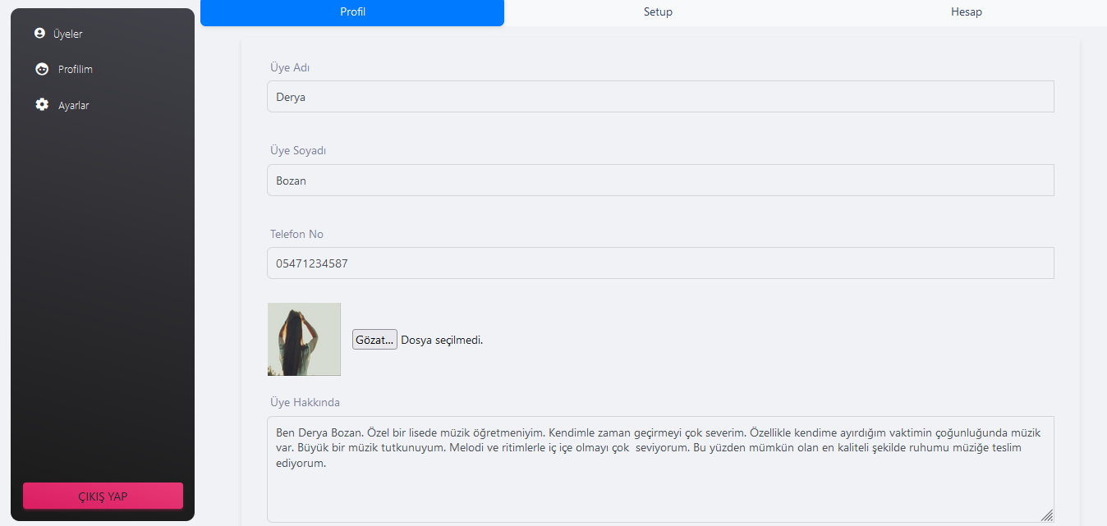Select the Üyeler person icon
Viewport: 1107px width, 526px height.
tap(41, 33)
